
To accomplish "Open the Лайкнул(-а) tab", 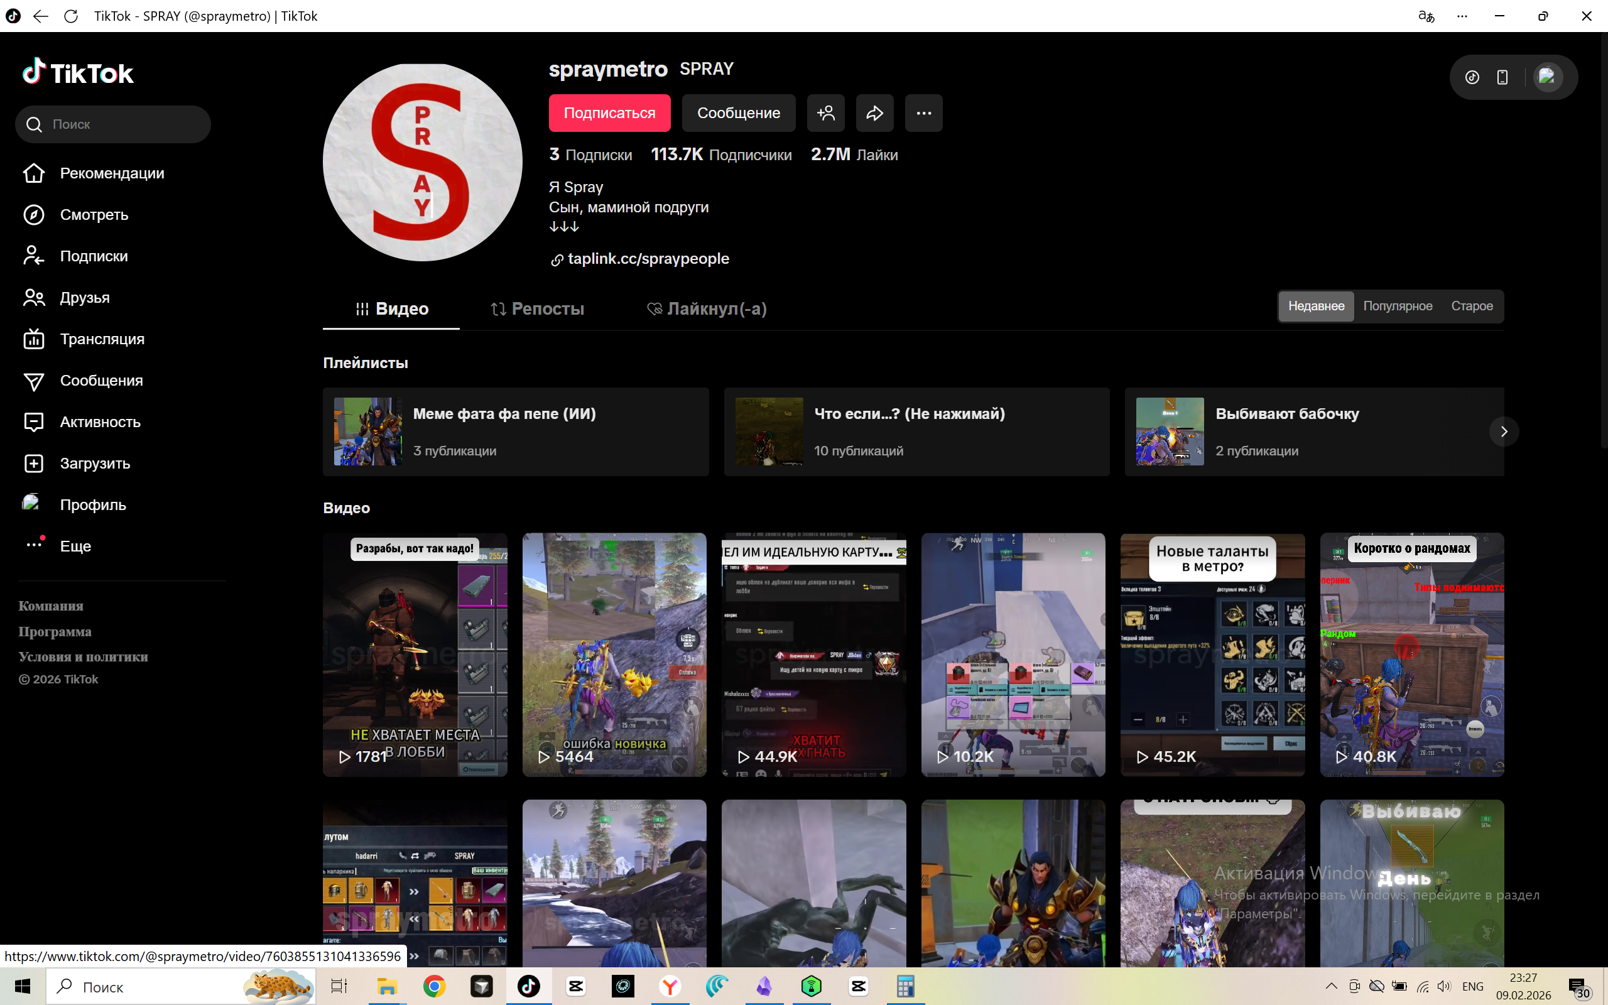I will click(x=707, y=308).
